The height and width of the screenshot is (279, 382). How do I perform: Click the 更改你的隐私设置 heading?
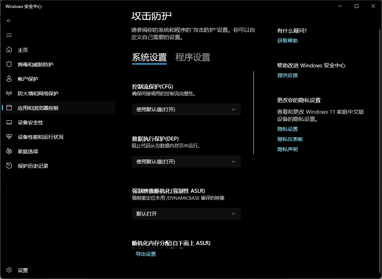[x=299, y=100]
